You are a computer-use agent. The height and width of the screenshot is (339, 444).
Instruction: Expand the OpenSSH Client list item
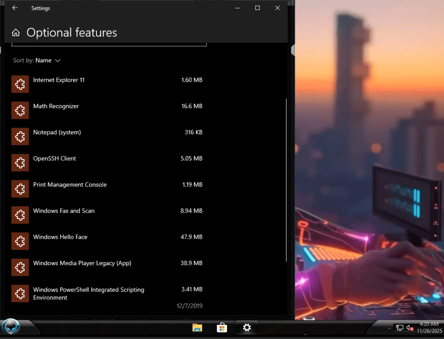[55, 158]
